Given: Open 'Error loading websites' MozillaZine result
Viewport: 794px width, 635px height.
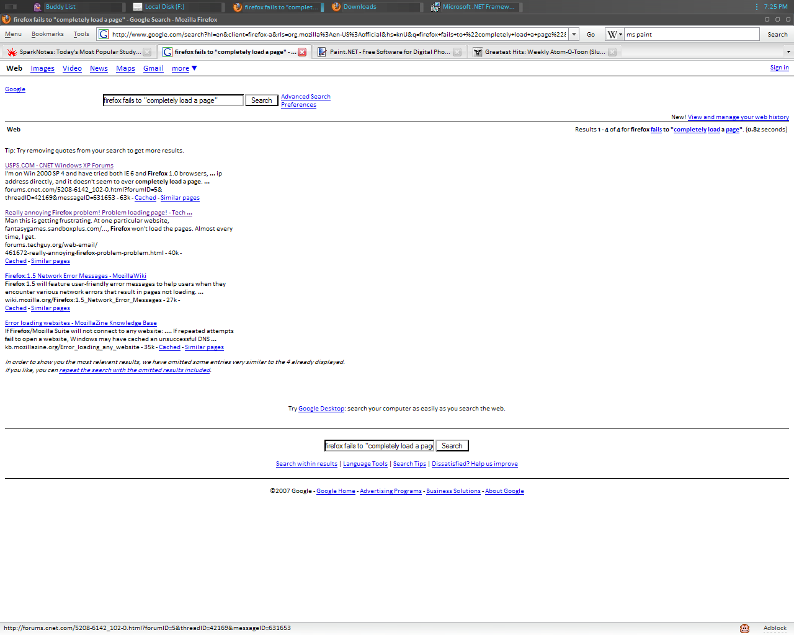Looking at the screenshot, I should click(x=81, y=323).
